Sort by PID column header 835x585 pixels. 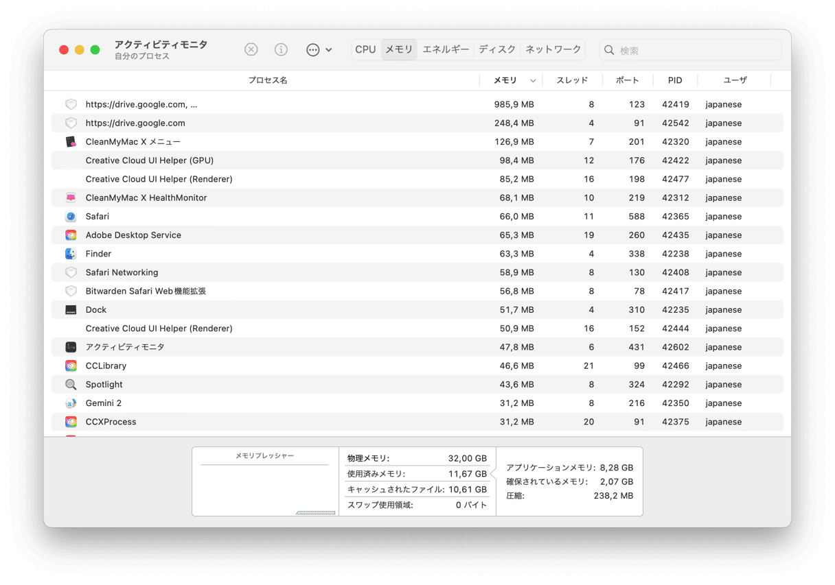tap(675, 80)
